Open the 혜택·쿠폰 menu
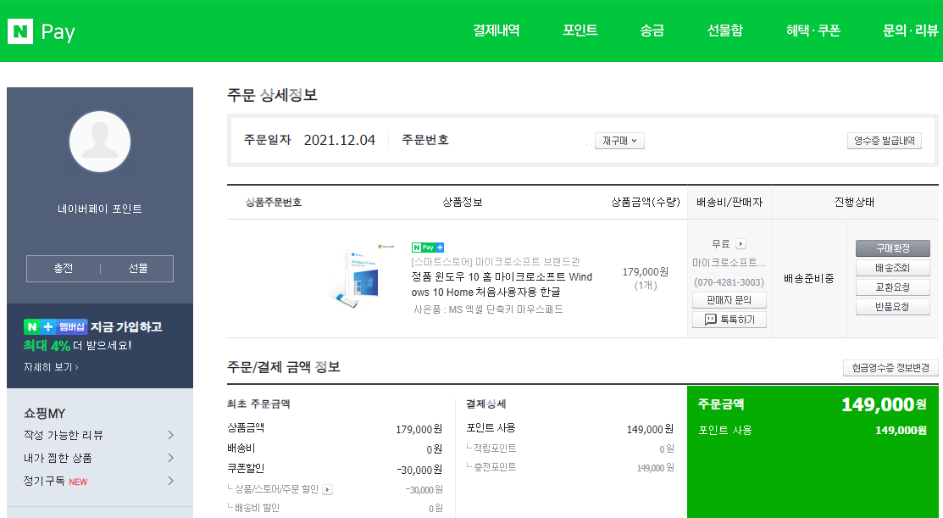 pyautogui.click(x=813, y=30)
